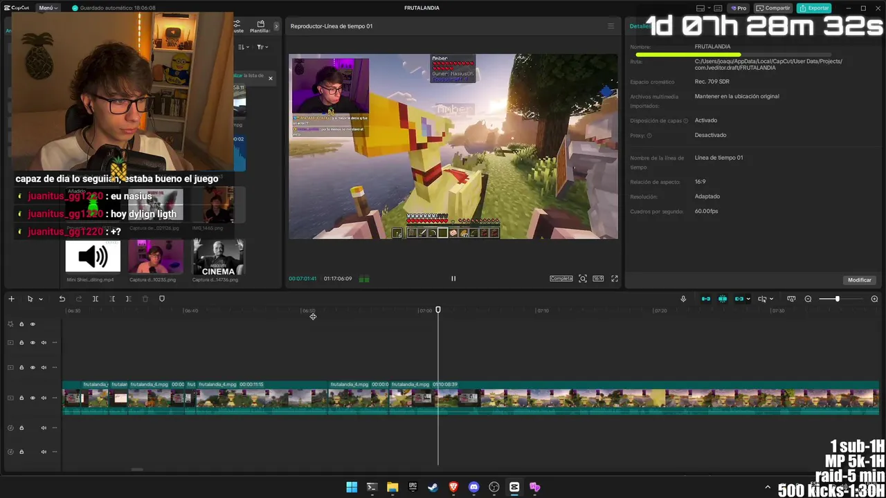Click the add track plus icon
This screenshot has width=886, height=498.
pyautogui.click(x=11, y=299)
